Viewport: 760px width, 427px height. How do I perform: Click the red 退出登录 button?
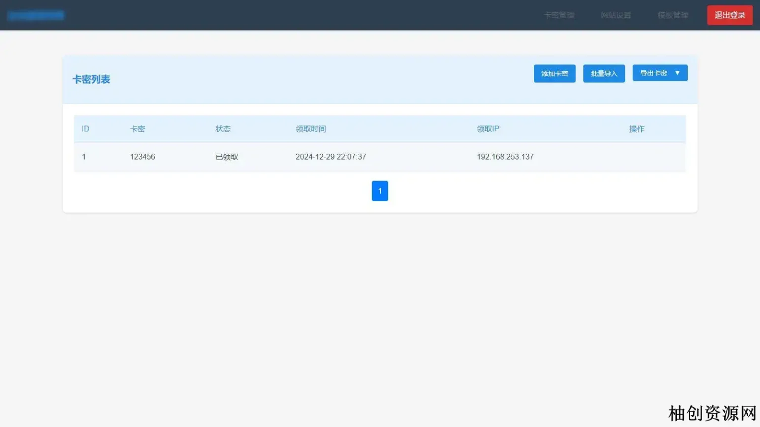(729, 15)
